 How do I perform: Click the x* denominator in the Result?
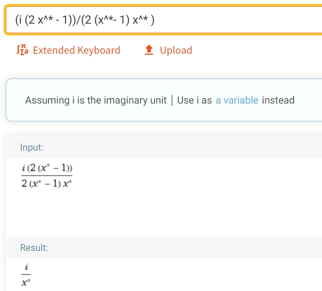[26, 282]
